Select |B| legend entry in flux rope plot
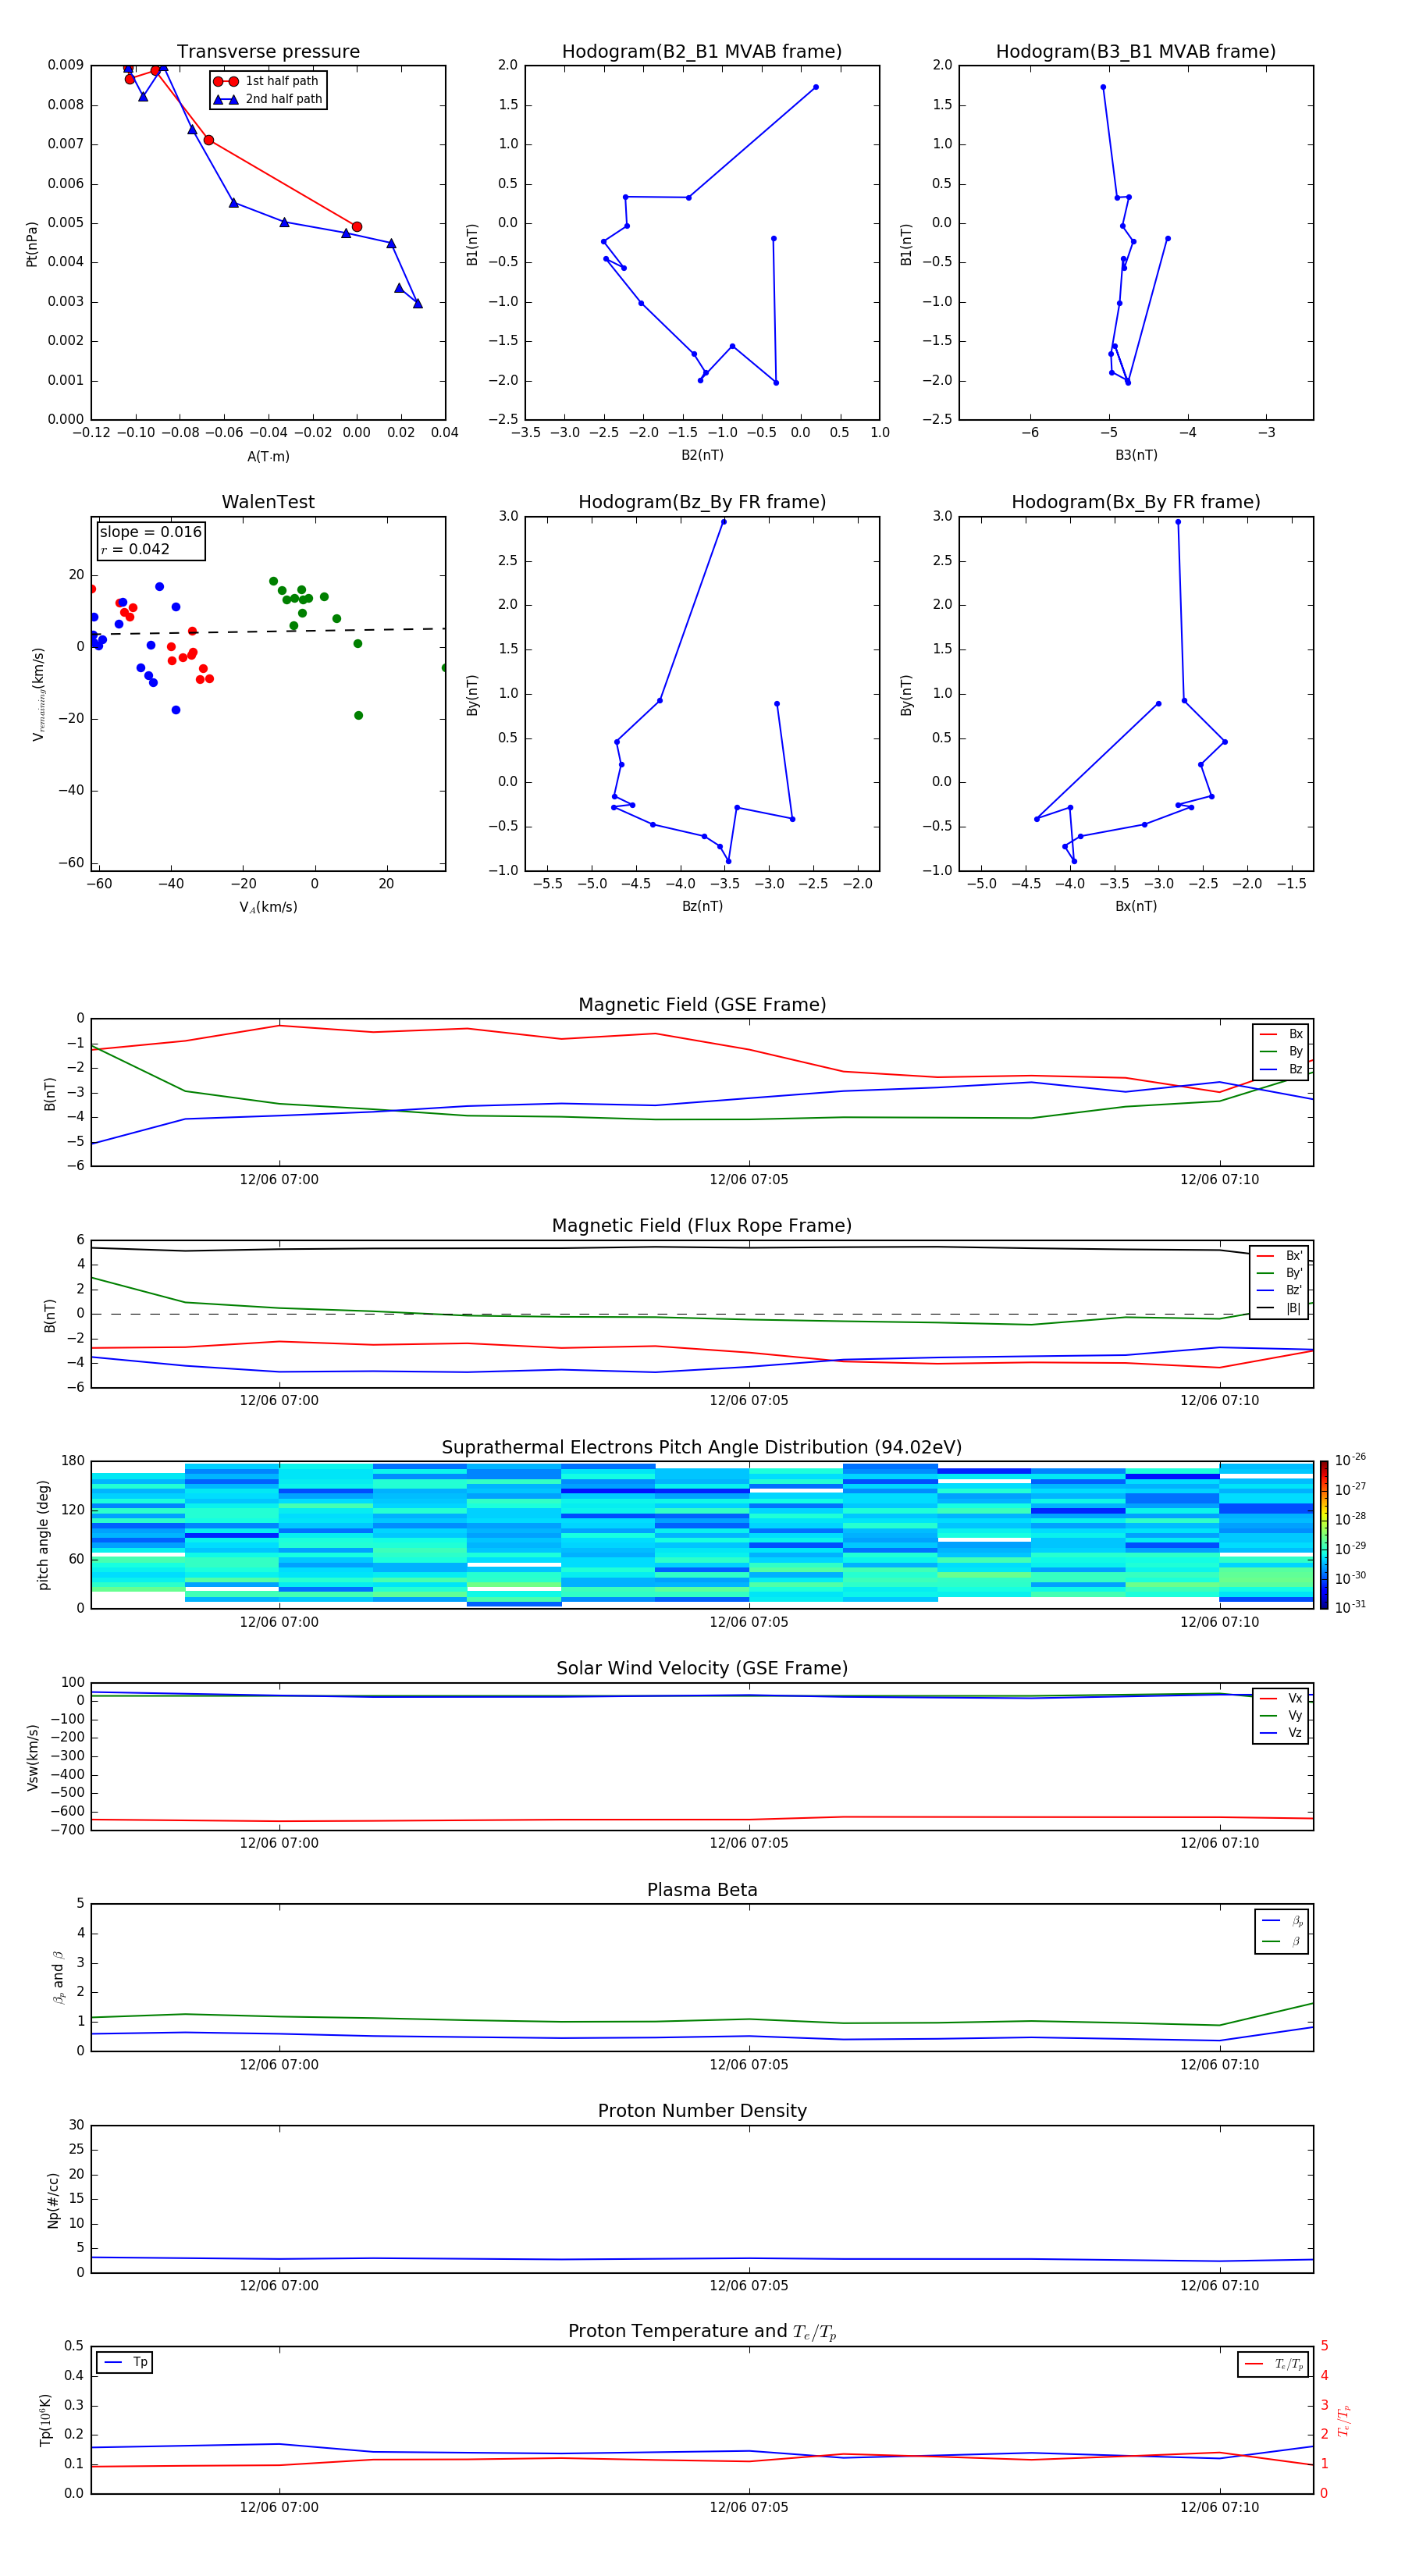1405x2576 pixels. 1279,1308
